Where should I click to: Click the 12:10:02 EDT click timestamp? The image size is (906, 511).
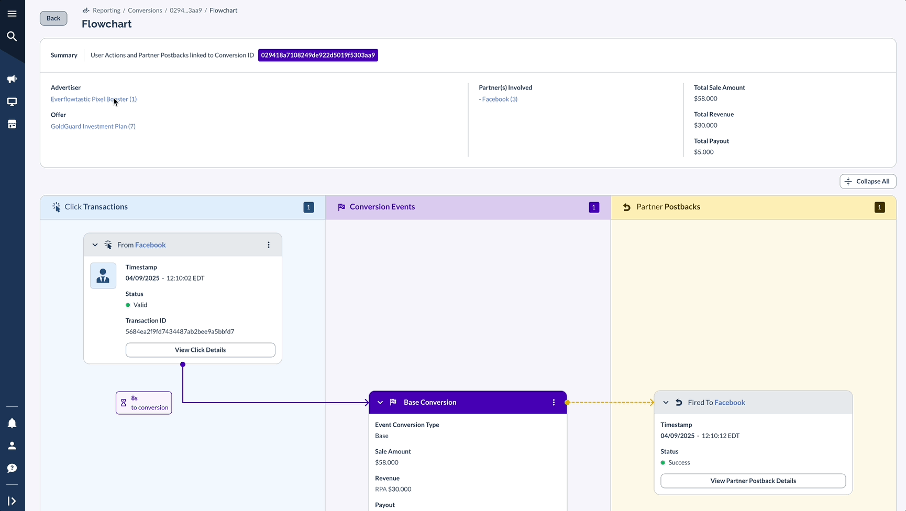click(185, 278)
